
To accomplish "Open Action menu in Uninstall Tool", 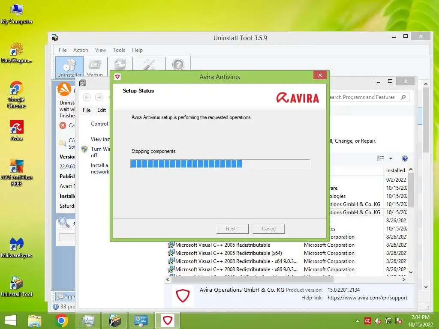I will (81, 50).
